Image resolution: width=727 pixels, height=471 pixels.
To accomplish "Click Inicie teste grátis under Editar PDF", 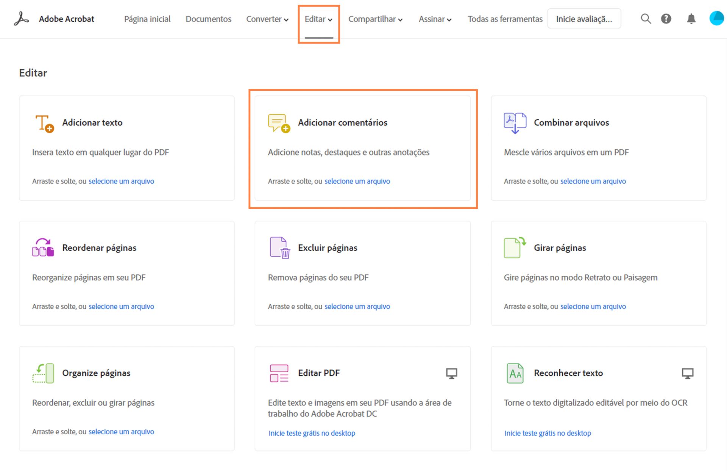I will 312,433.
